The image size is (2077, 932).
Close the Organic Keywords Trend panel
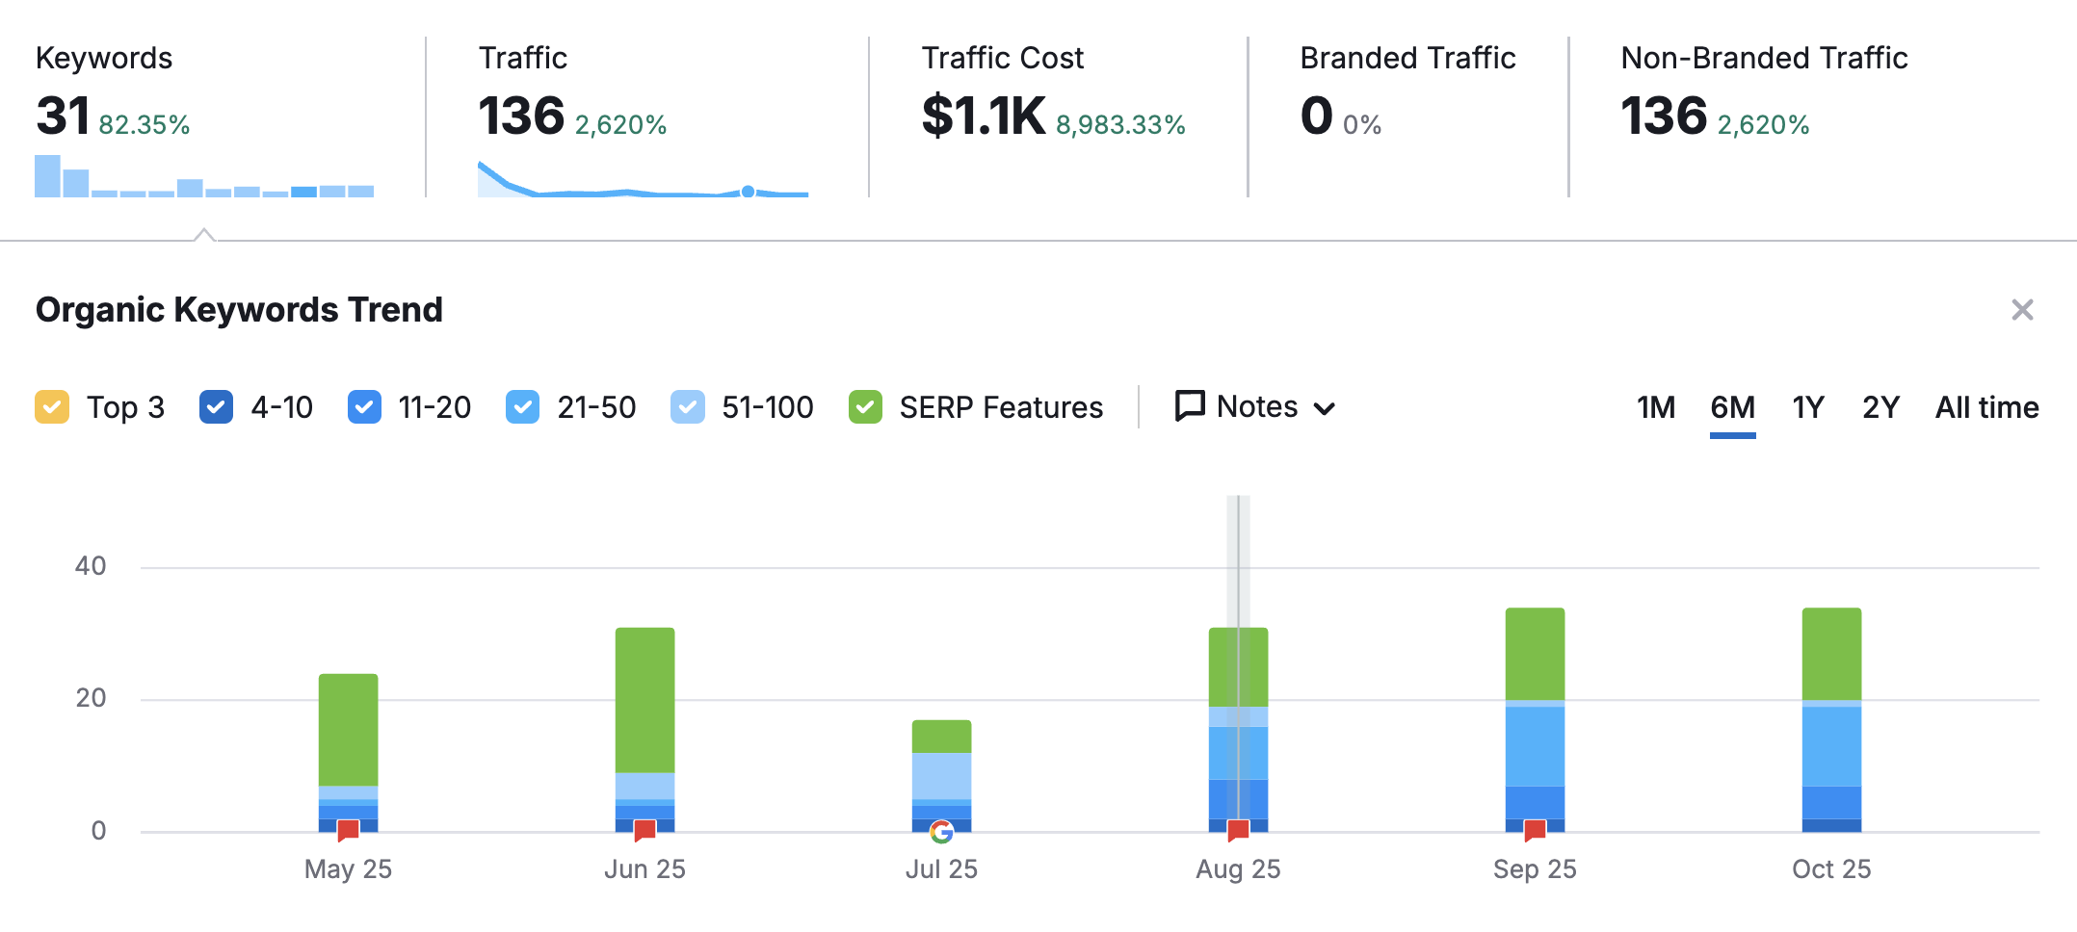[2023, 309]
